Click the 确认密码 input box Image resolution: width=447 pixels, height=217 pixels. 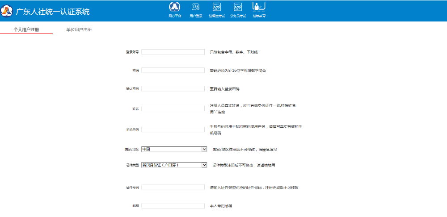tap(173, 89)
